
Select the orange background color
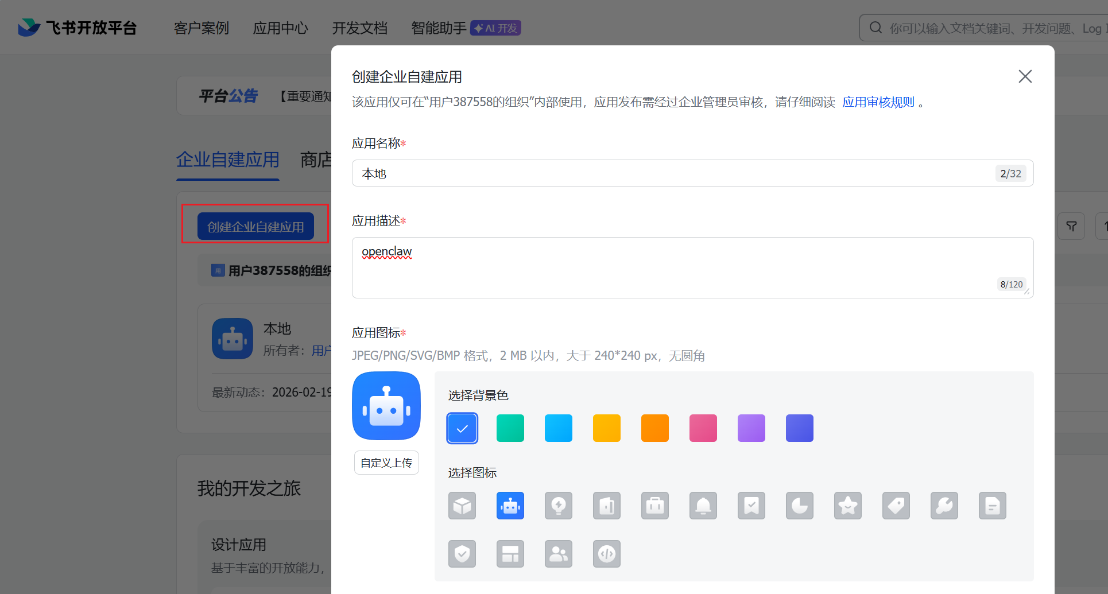(655, 428)
